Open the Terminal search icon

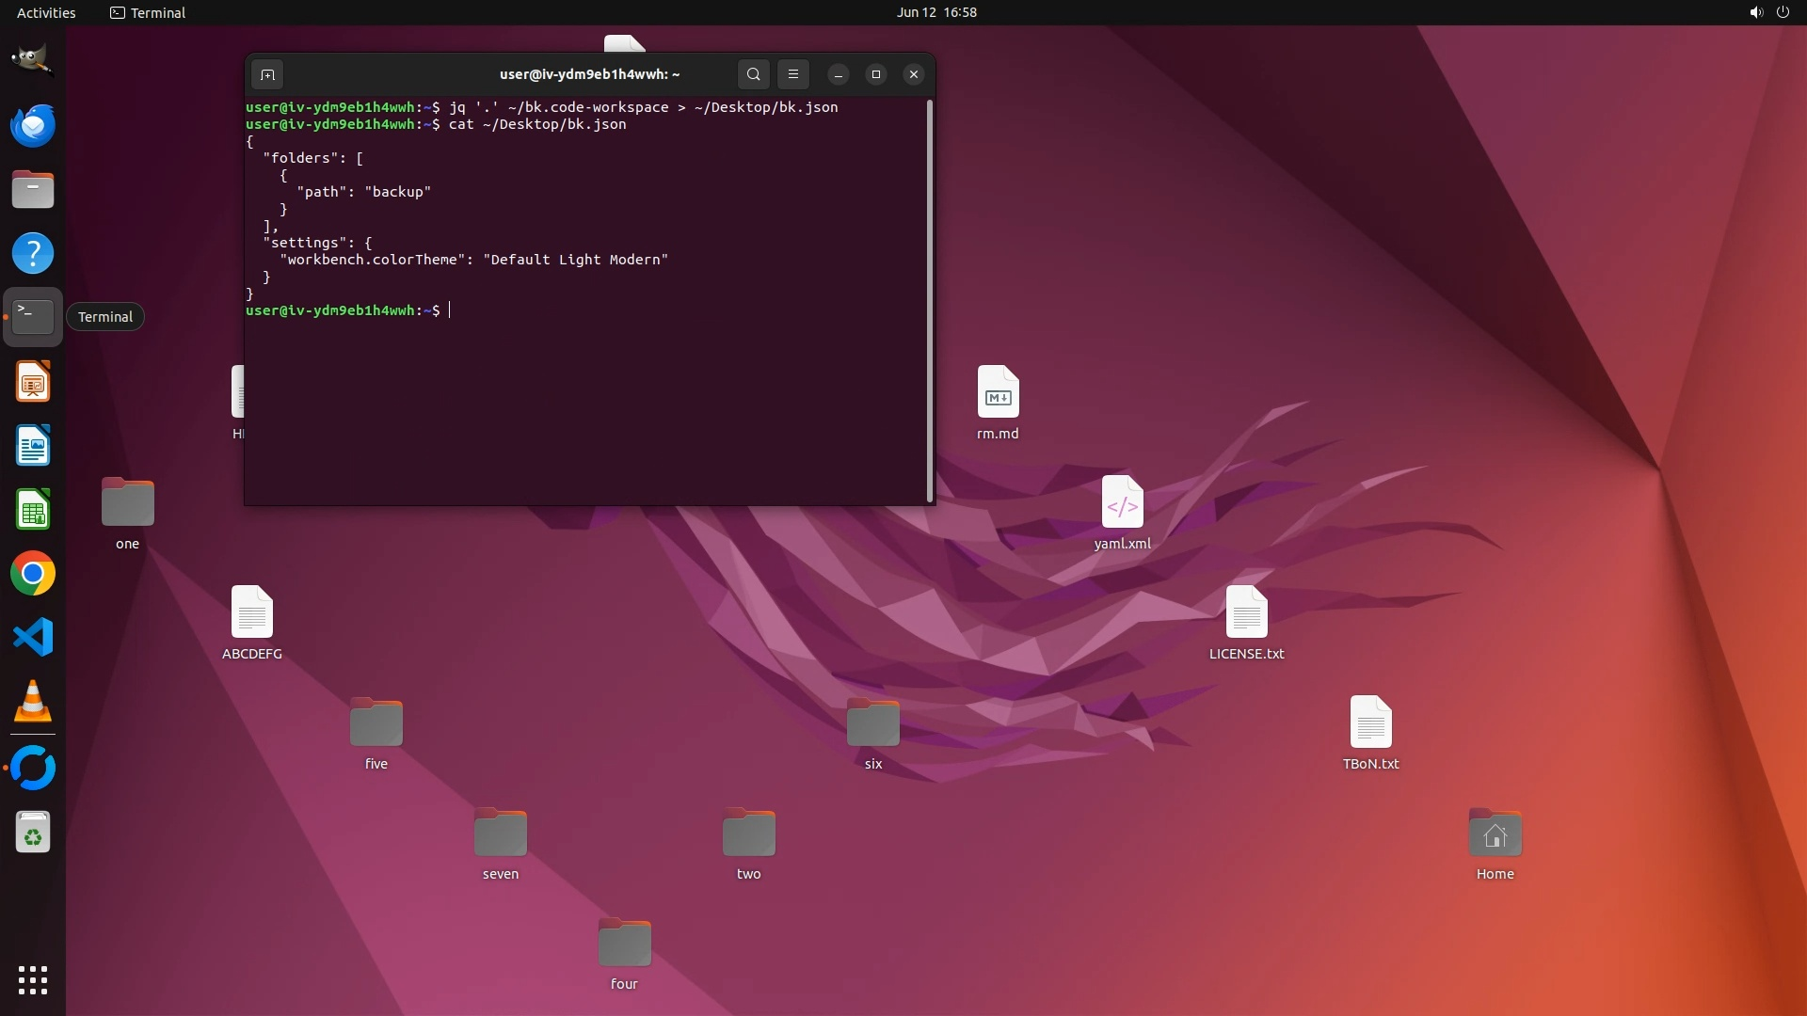[x=753, y=74]
